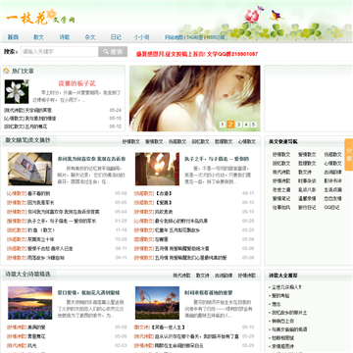Open 爱情散文 in the 散文随笔 section header
353x353 pixels.
coord(154,142)
